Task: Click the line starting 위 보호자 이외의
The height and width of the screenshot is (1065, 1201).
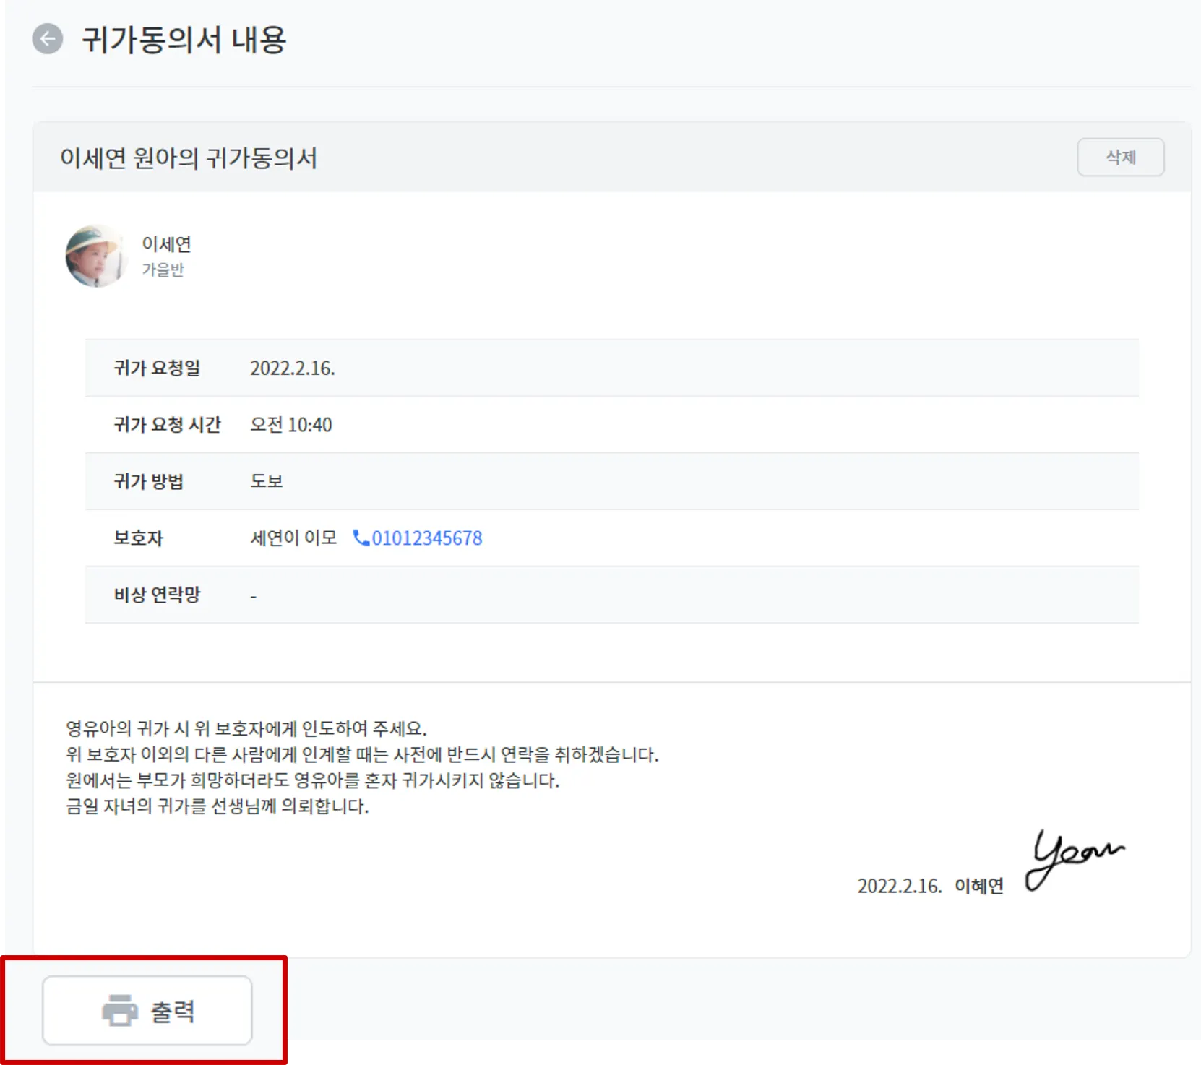Action: 362,754
